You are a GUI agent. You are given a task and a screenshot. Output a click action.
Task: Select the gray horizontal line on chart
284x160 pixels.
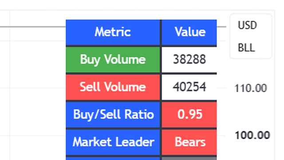tap(32, 27)
